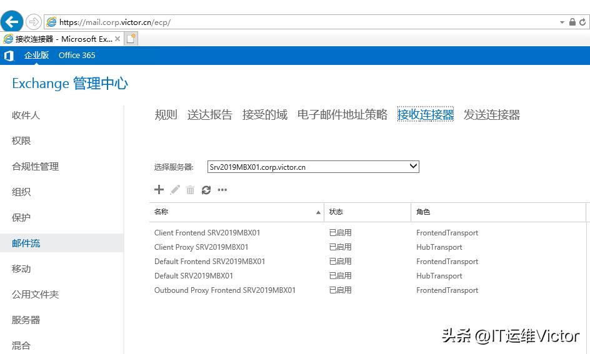
Task: Sort by the 状态 column header
Action: click(x=367, y=212)
